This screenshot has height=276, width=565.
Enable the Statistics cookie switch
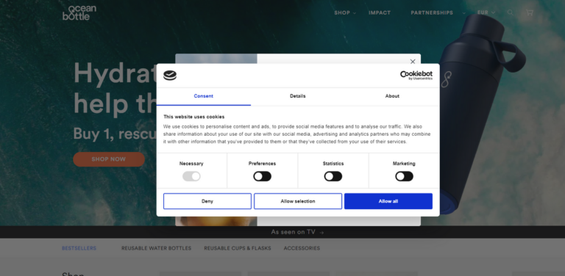[x=333, y=176]
